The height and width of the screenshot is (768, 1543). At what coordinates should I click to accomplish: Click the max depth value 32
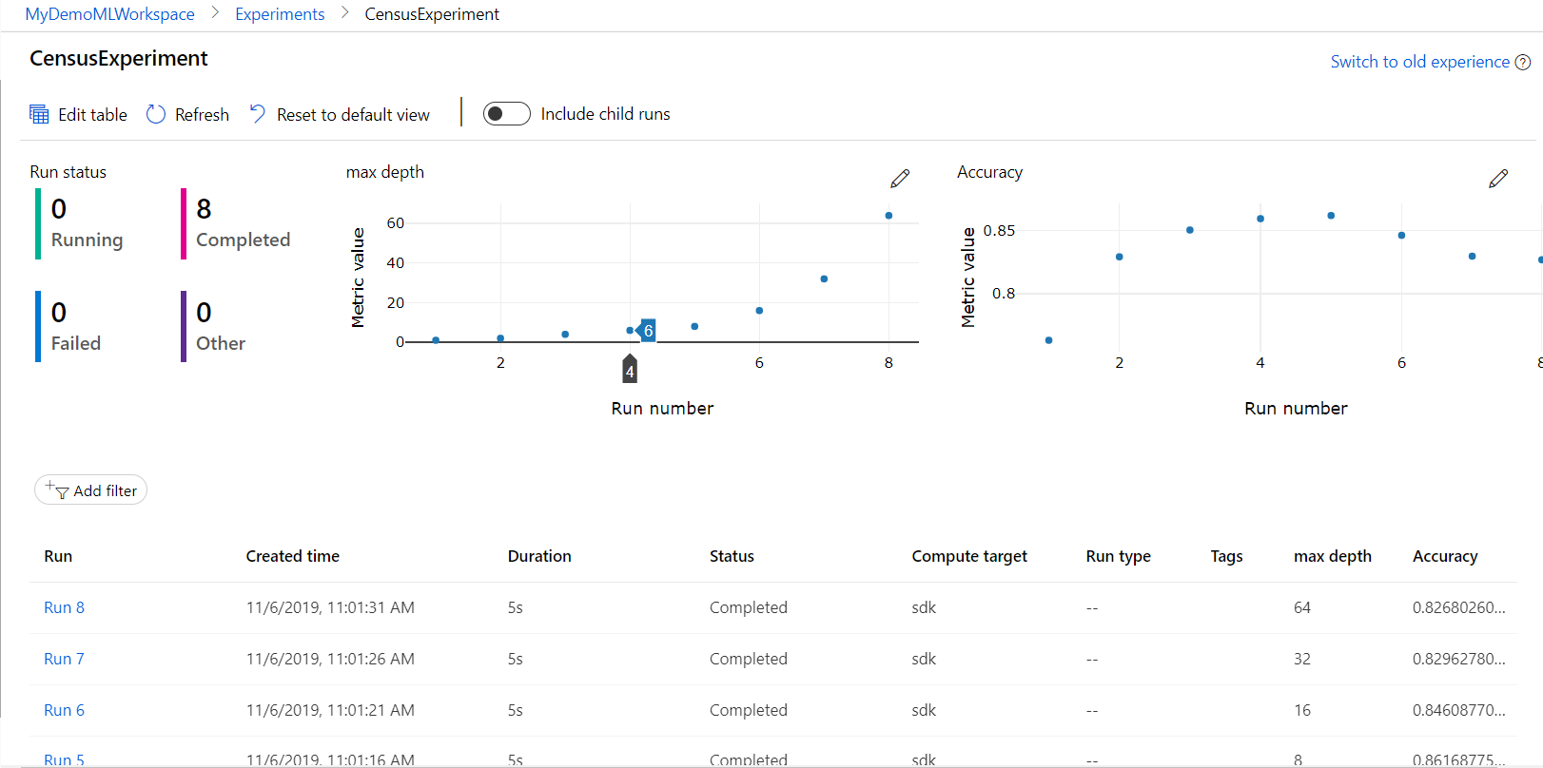click(1302, 659)
